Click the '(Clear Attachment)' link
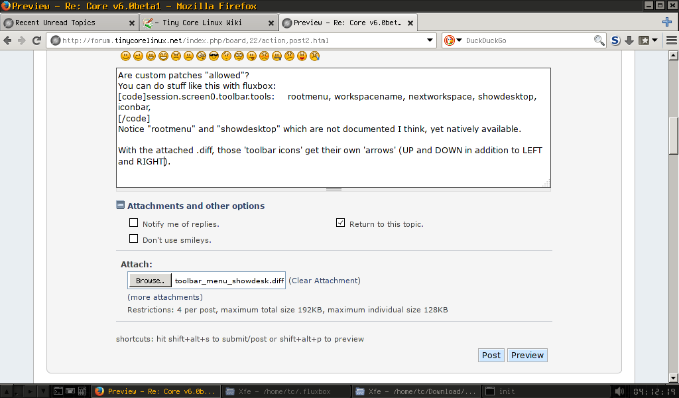This screenshot has width=679, height=398. (324, 281)
